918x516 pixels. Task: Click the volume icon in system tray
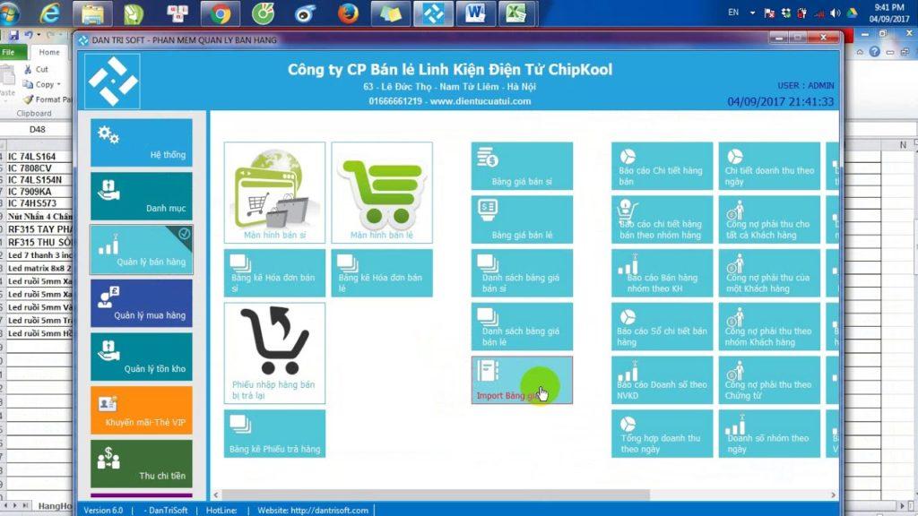(836, 13)
